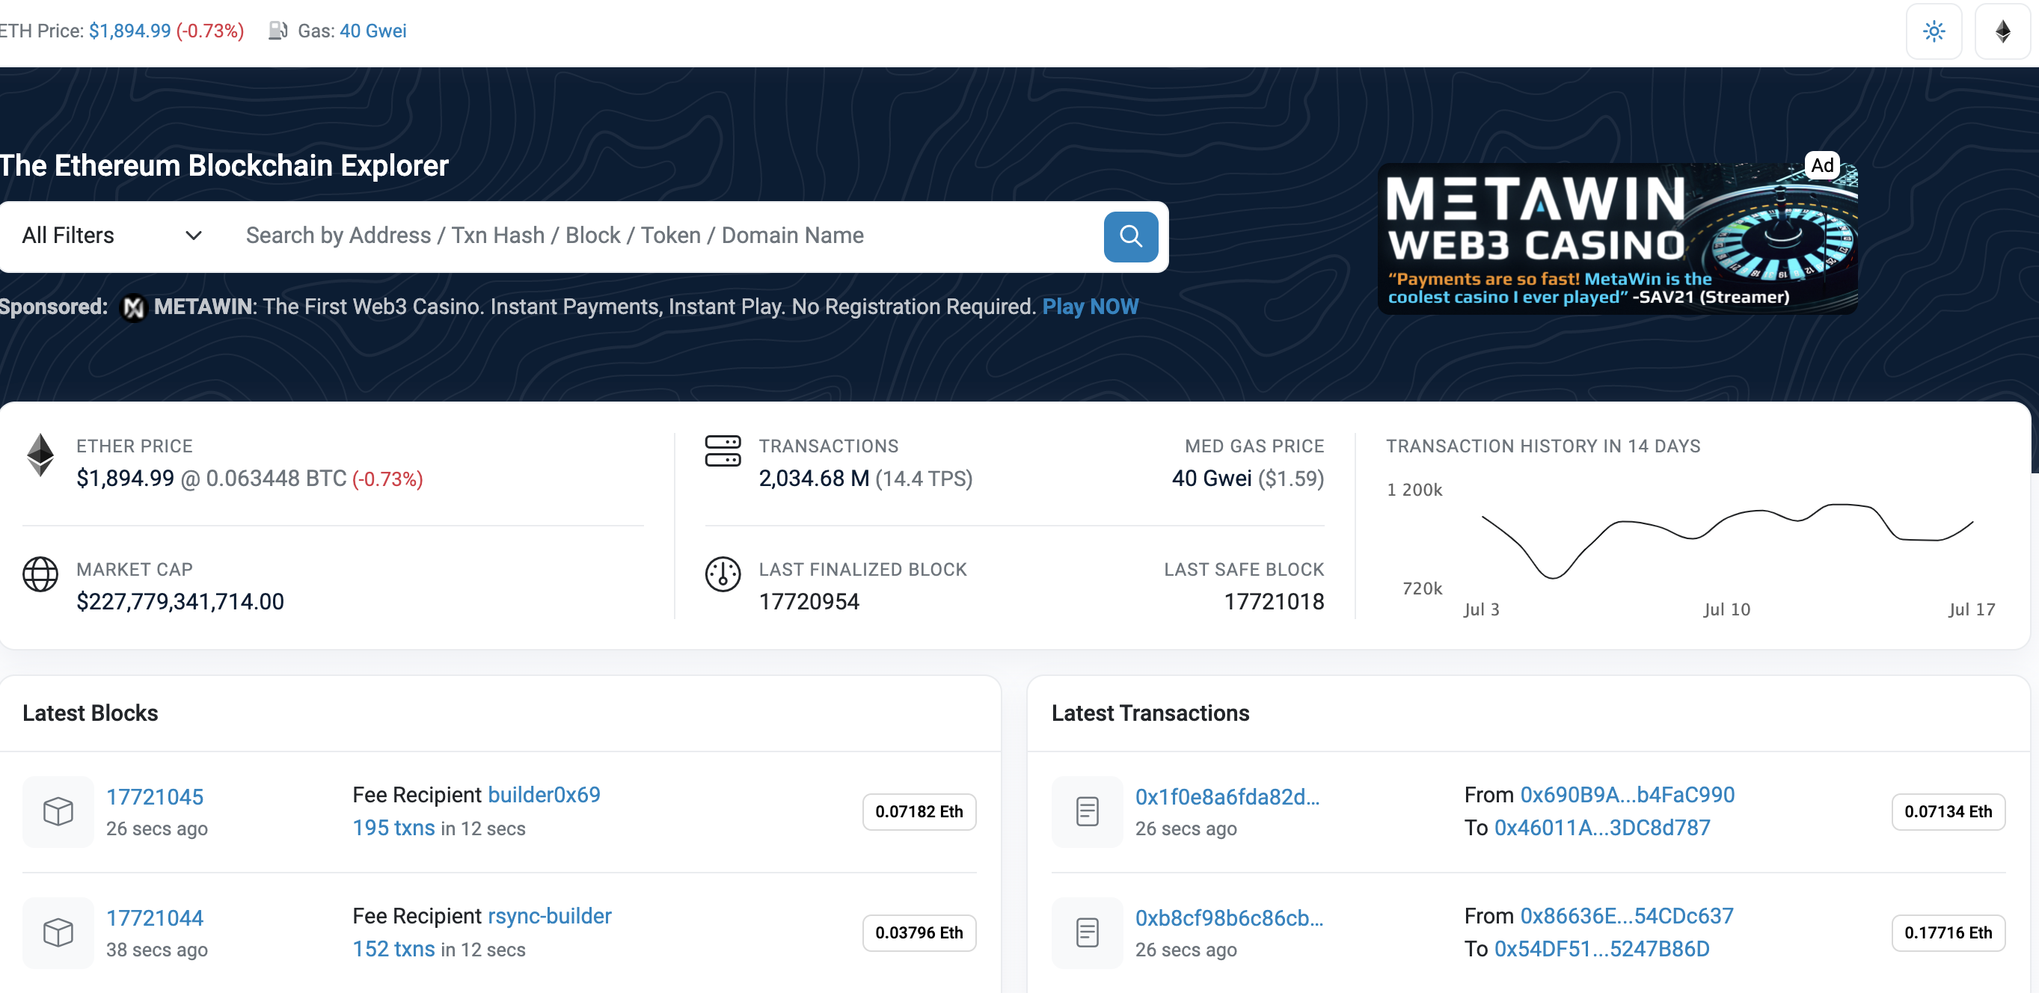Click the Ether diamond price icon
This screenshot has height=993, width=2039.
[40, 455]
